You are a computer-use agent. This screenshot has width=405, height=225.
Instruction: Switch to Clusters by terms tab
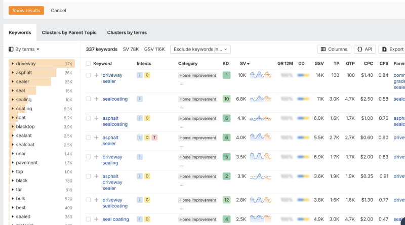[x=127, y=32]
